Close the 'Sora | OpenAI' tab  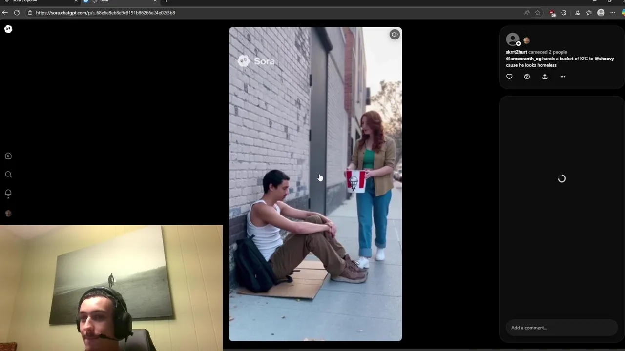76,1
